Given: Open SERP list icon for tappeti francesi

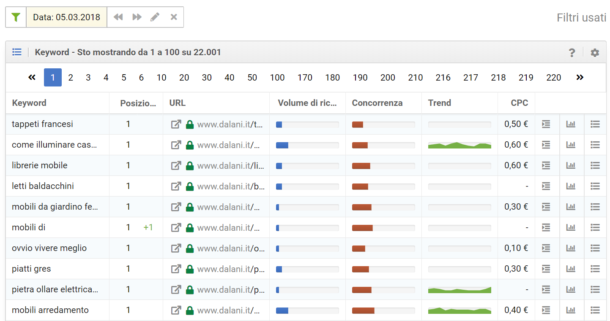Looking at the screenshot, I should pyautogui.click(x=546, y=124).
